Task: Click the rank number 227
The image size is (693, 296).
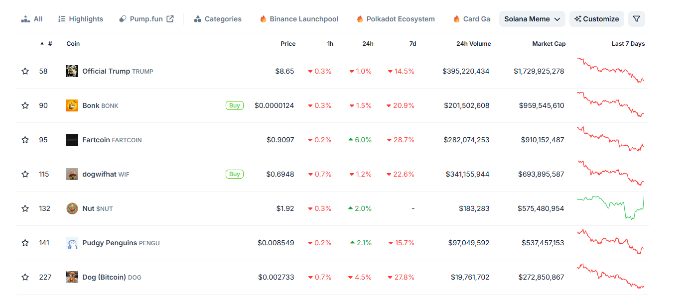Action: tap(45, 277)
